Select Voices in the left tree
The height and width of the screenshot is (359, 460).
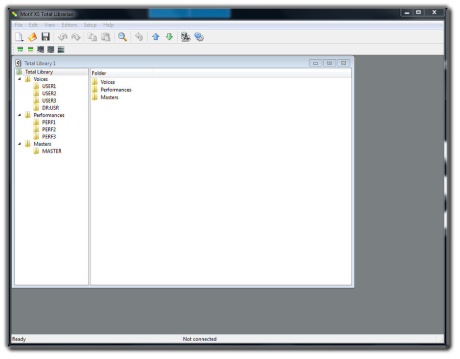(x=41, y=79)
